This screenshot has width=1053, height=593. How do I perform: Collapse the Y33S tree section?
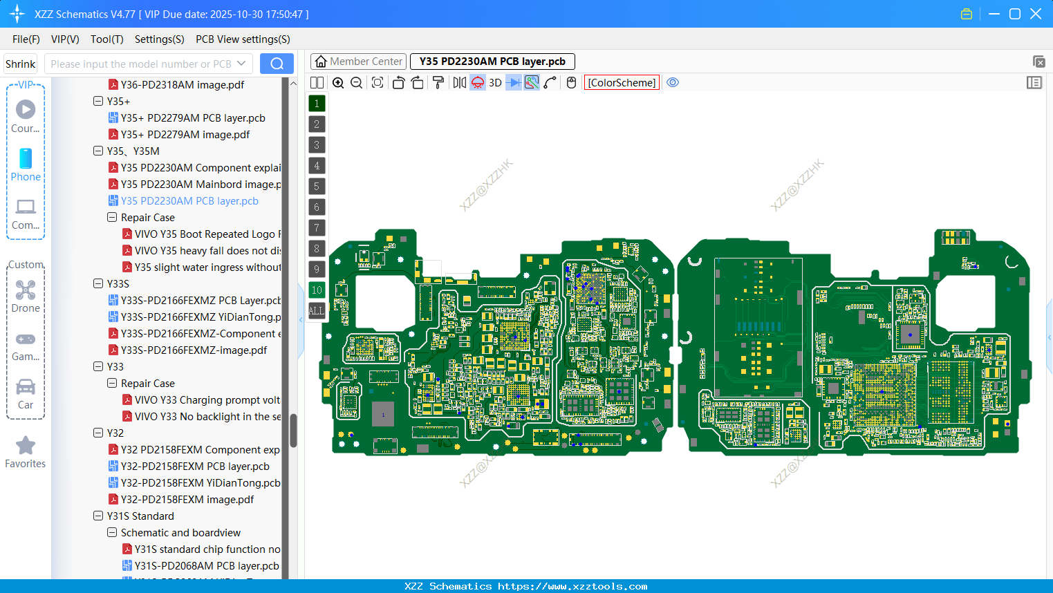tap(98, 283)
